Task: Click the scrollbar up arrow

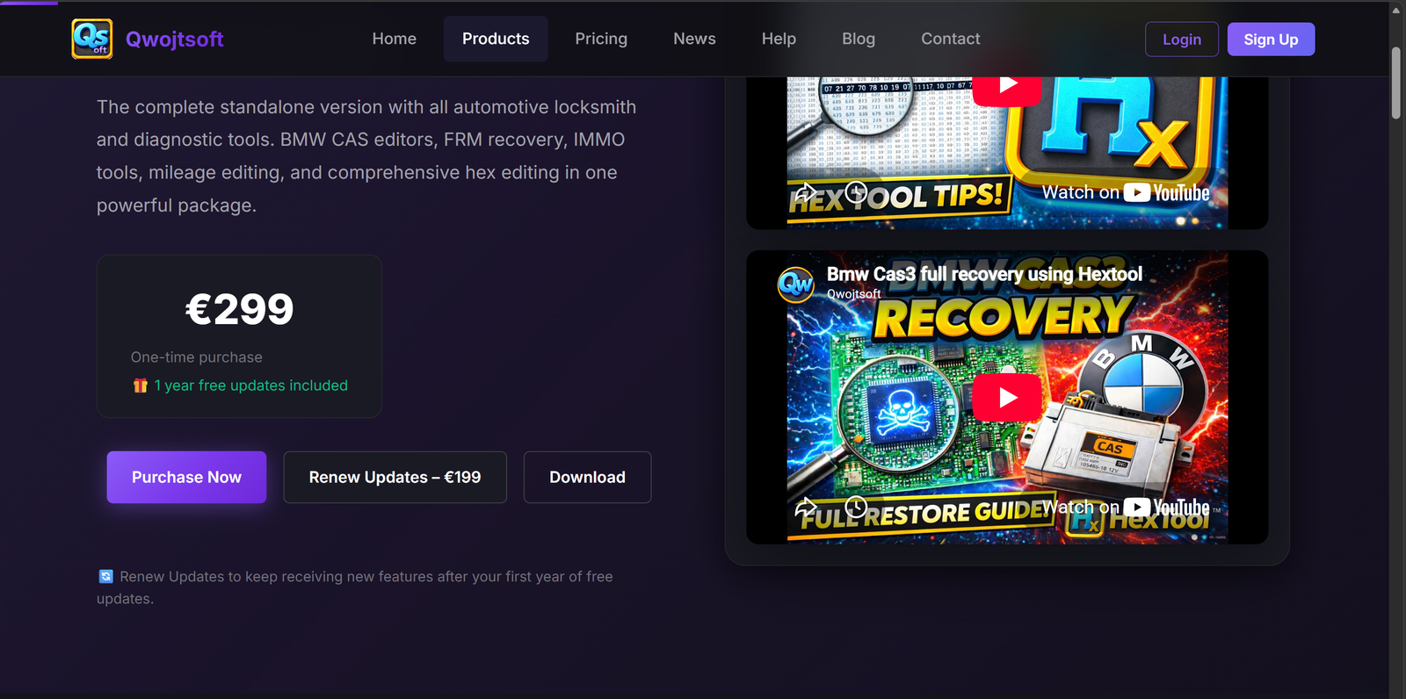Action: [1396, 11]
